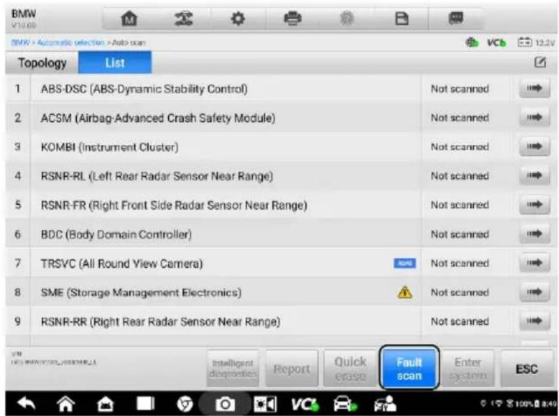The width and height of the screenshot is (559, 416).
Task: Launch Chrome browser from navigation bar
Action: [185, 404]
